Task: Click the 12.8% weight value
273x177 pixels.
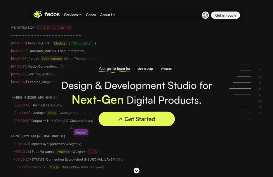Action: pos(93,152)
